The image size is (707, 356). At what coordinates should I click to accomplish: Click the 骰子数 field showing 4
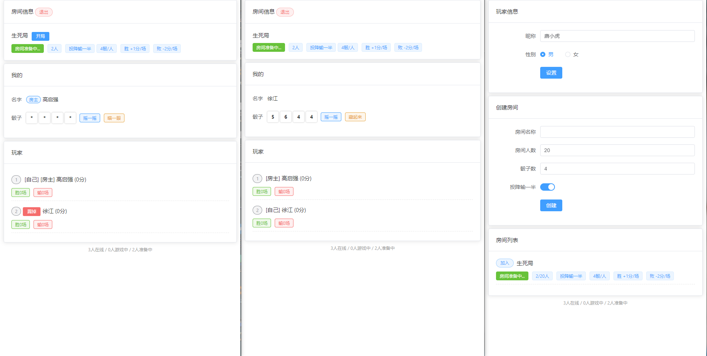click(x=617, y=169)
